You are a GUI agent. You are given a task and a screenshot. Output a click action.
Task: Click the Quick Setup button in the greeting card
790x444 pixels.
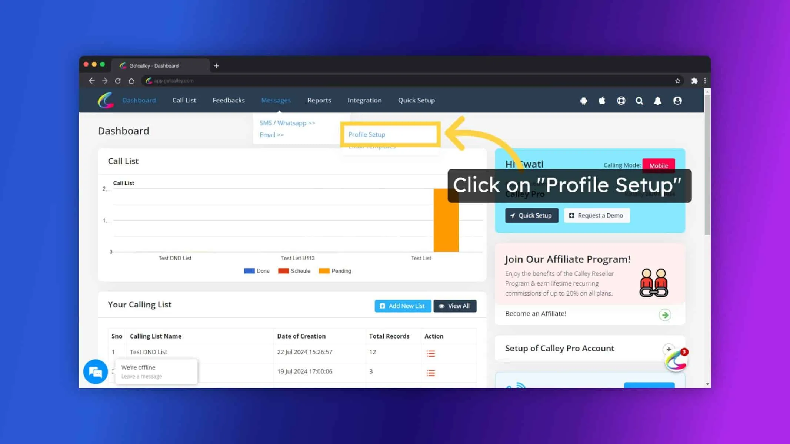tap(531, 215)
